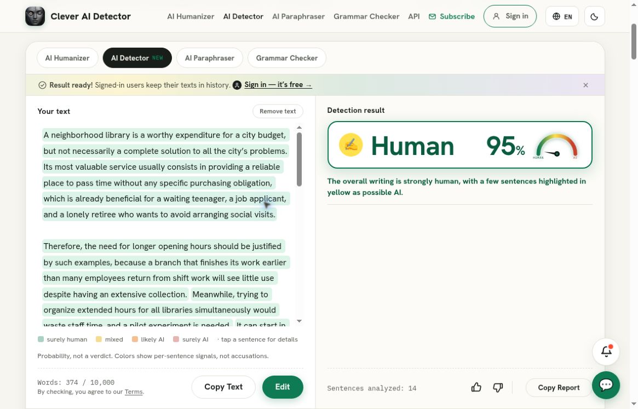Image resolution: width=638 pixels, height=409 pixels.
Task: Open Grammar Checker in top navigation
Action: click(366, 16)
